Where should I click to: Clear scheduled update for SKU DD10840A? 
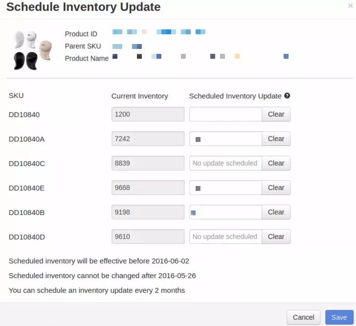point(276,139)
